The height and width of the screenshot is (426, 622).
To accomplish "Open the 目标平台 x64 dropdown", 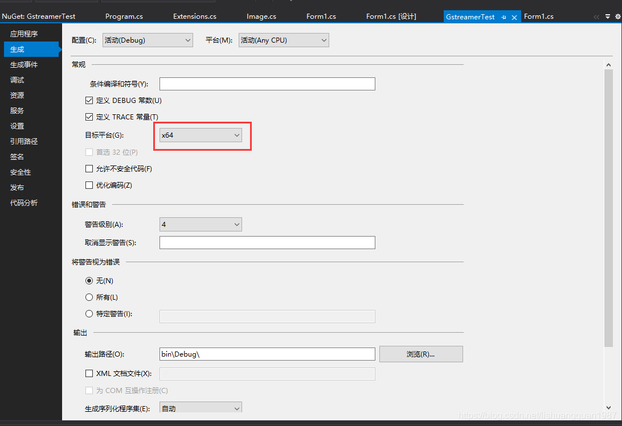I will point(200,135).
